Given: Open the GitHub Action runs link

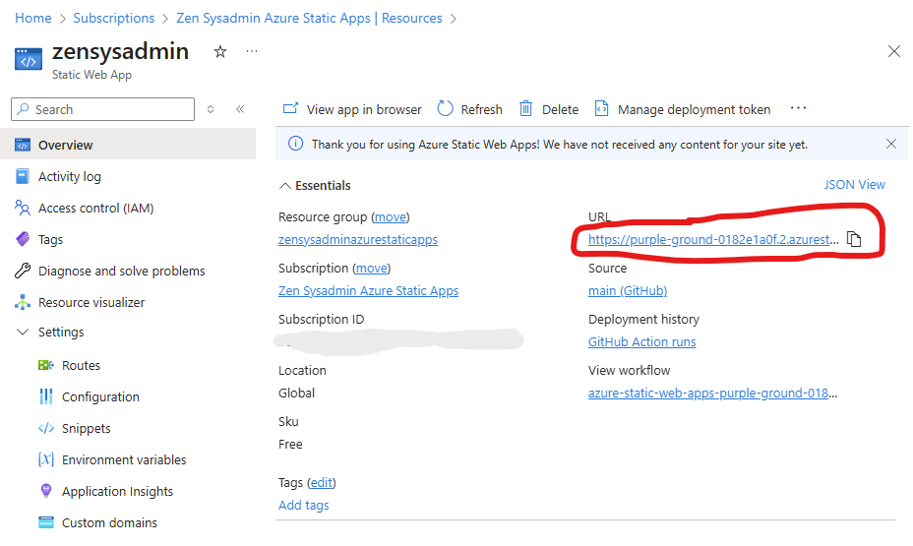Looking at the screenshot, I should click(641, 342).
